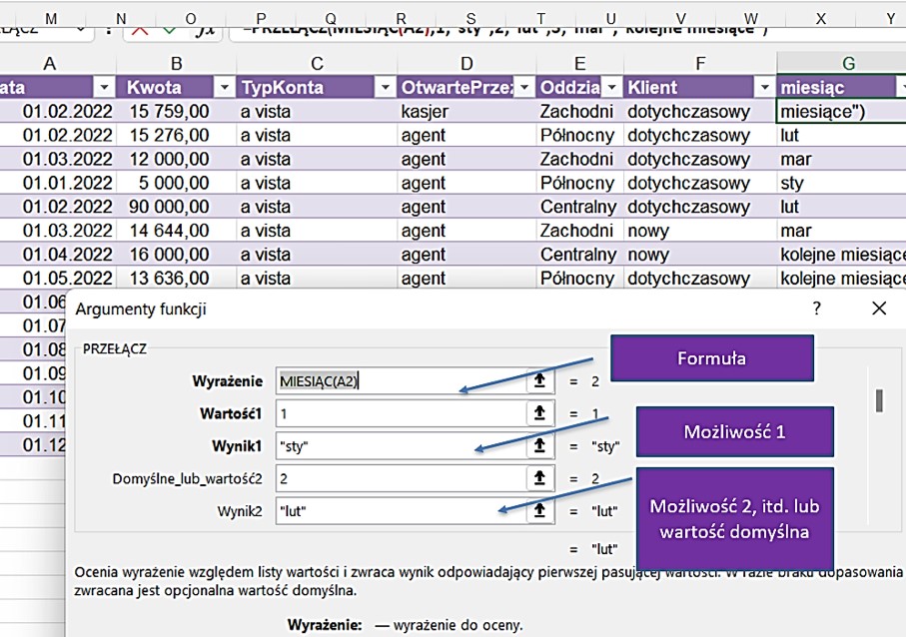The image size is (906, 637).
Task: Select column header A
Action: pyautogui.click(x=50, y=64)
